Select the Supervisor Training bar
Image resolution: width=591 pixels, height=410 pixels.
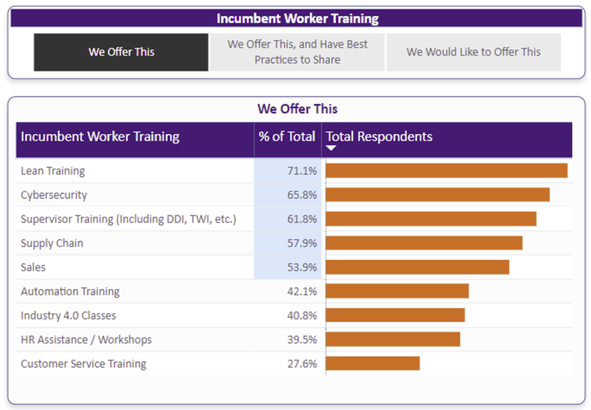tap(431, 219)
